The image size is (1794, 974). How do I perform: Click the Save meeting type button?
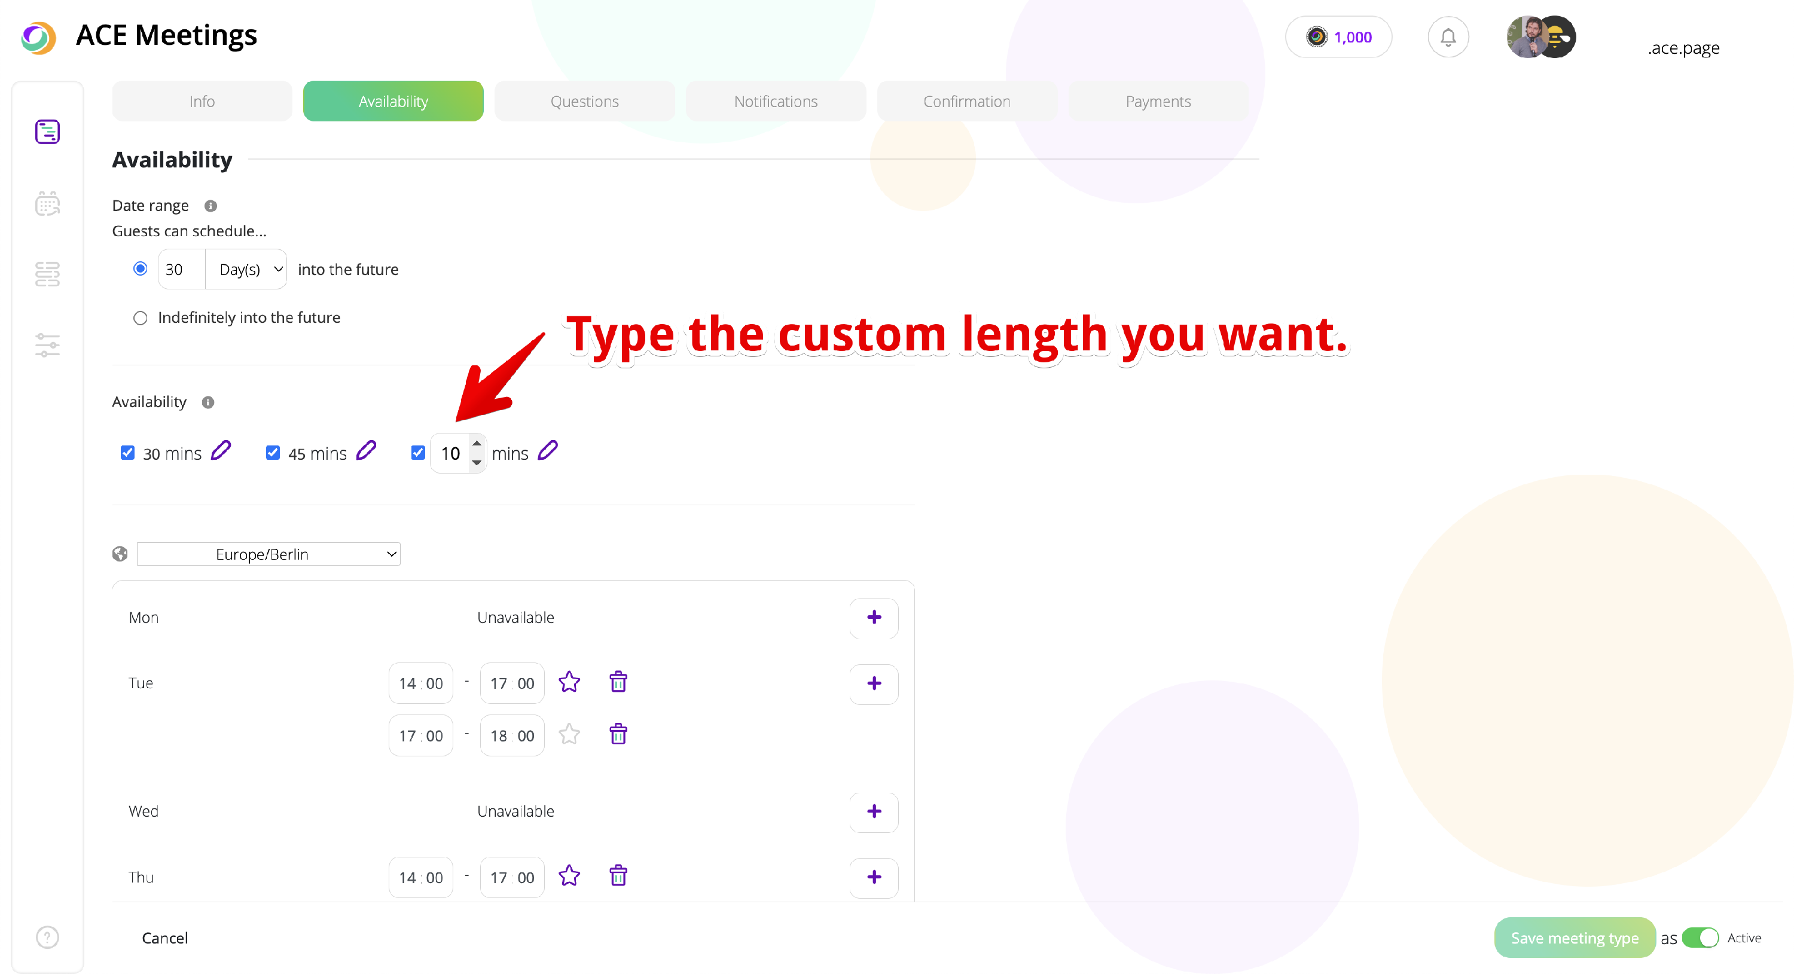1574,938
